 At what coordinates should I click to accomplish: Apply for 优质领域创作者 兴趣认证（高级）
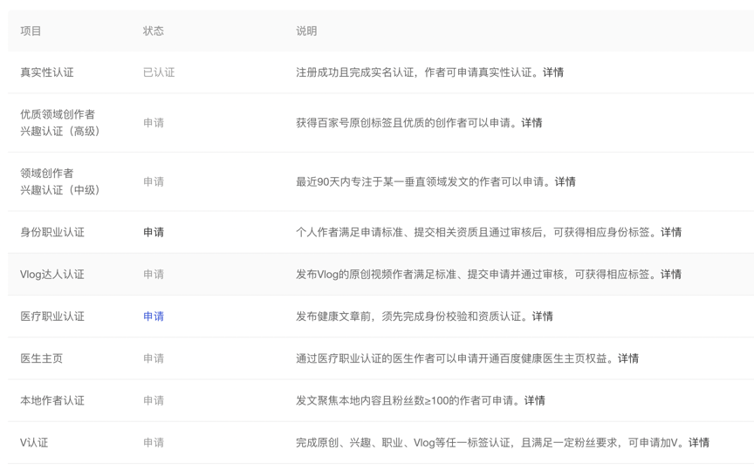click(x=154, y=123)
